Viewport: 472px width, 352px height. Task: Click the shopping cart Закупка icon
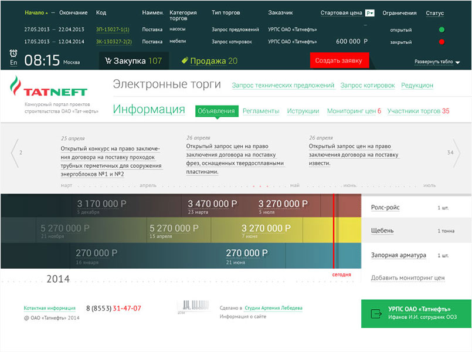(108, 61)
